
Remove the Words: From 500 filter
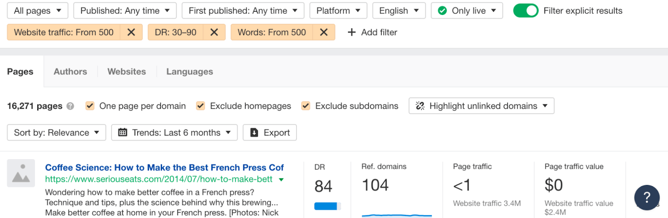324,32
